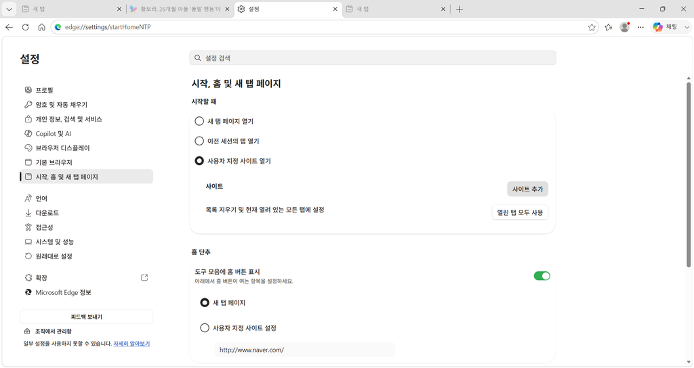Screen dimensions: 694x368
Task: Expand the dropdown next to 채팅
Action: [x=687, y=27]
